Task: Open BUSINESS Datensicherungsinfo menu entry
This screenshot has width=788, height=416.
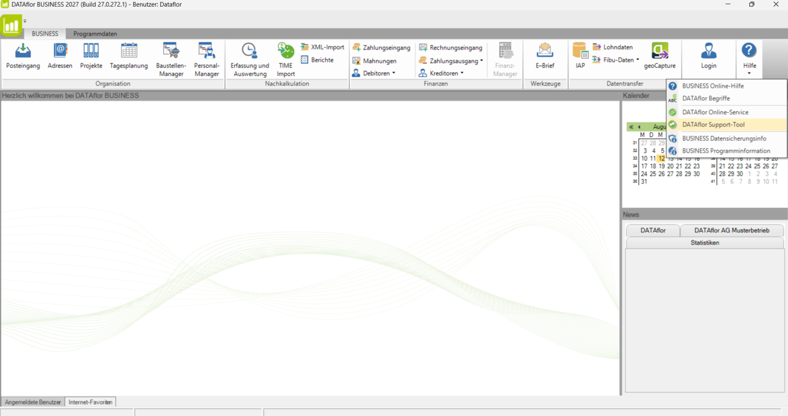Action: pyautogui.click(x=727, y=138)
